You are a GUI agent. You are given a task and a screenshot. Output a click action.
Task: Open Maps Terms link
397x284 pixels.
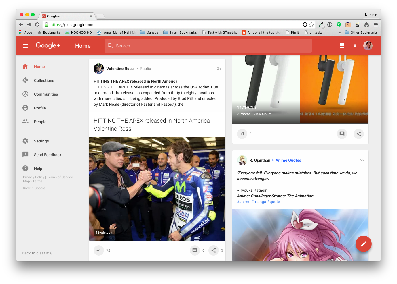(33, 181)
